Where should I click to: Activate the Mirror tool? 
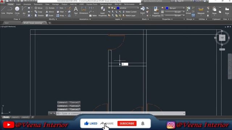click(x=50, y=12)
